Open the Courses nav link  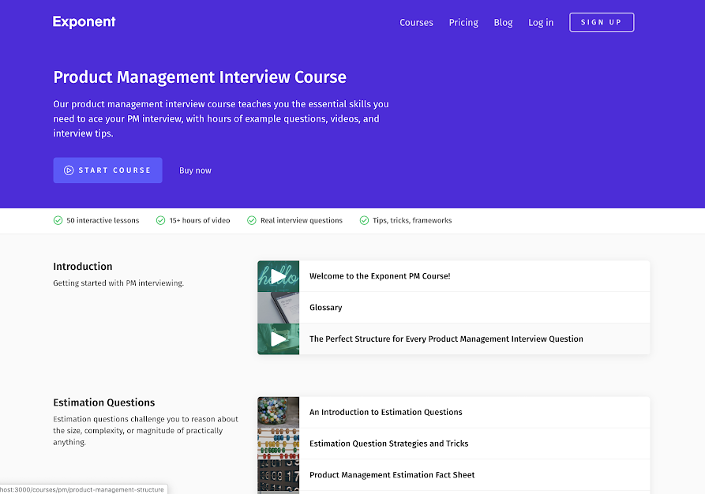click(x=416, y=22)
